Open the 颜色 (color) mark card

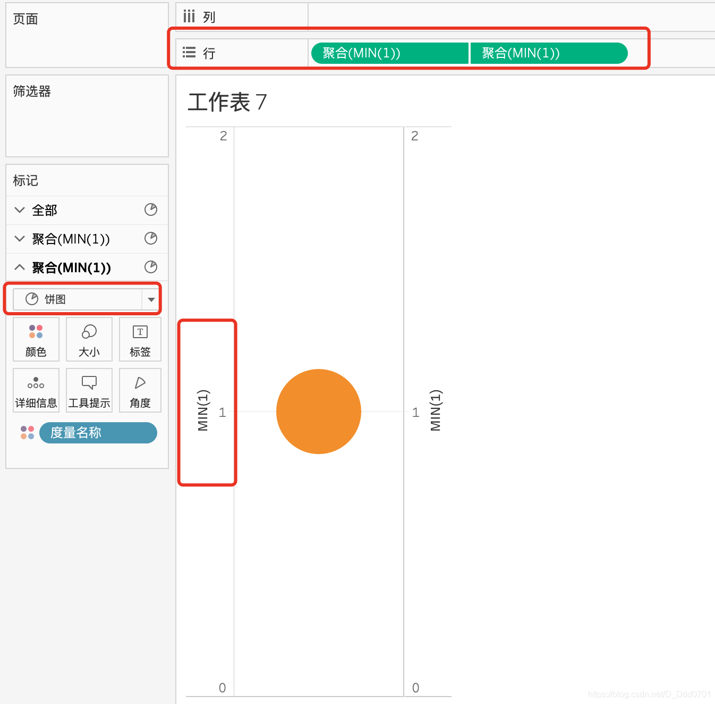(x=36, y=340)
